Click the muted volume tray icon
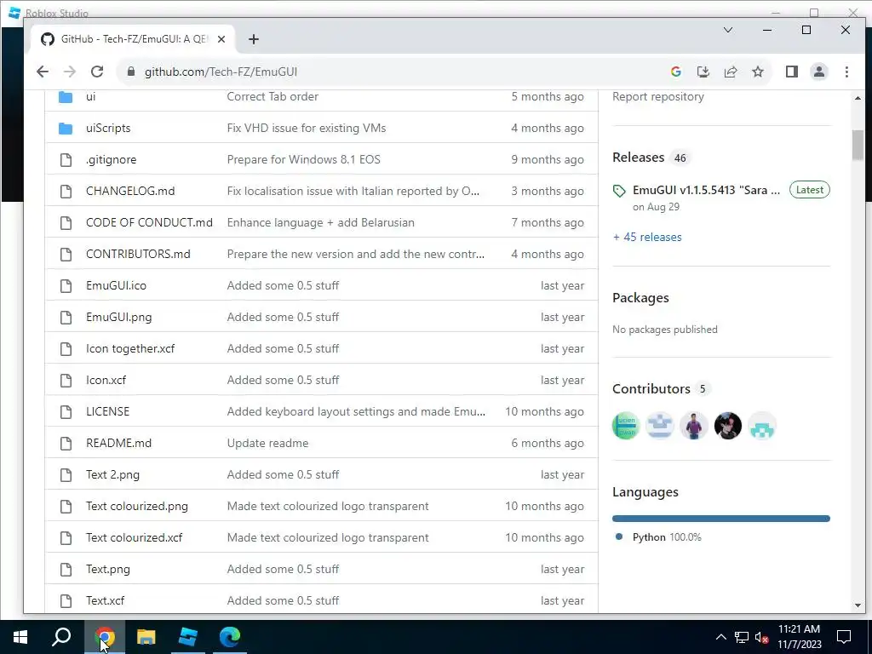872x654 pixels. tap(762, 637)
